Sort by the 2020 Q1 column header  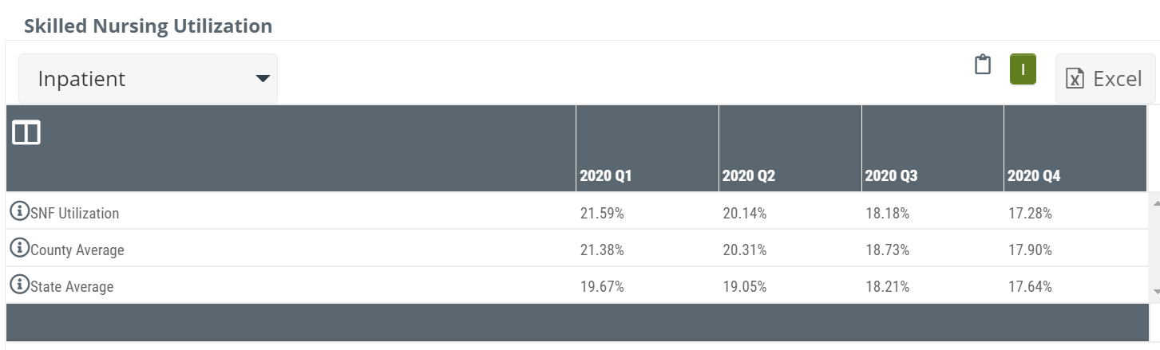tap(606, 176)
